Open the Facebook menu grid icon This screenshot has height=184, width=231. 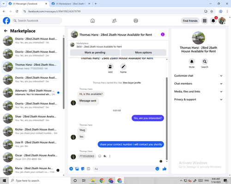(205, 21)
